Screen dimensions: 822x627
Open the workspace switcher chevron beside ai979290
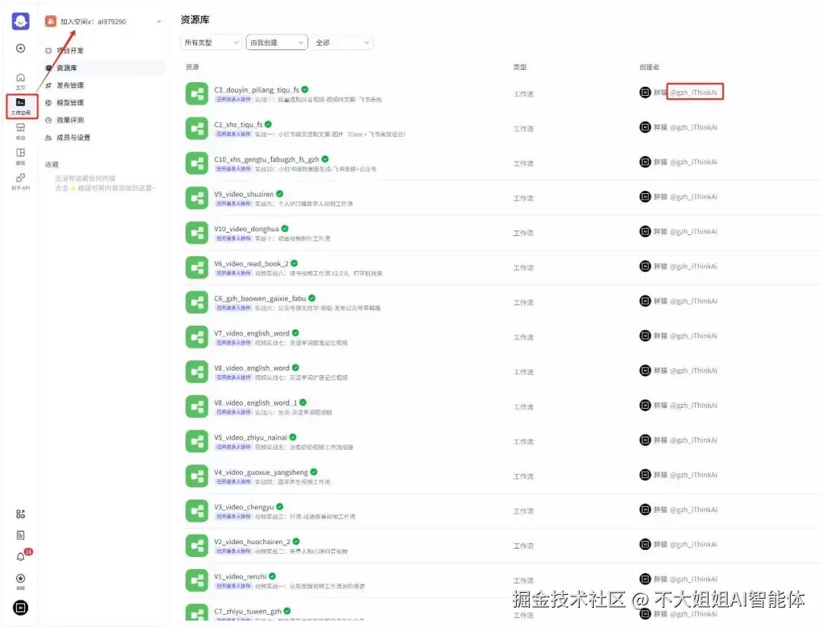pos(158,21)
